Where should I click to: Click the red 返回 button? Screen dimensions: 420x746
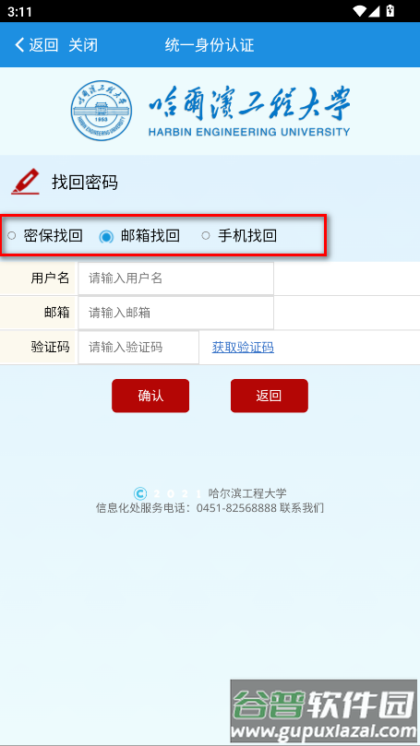(x=269, y=396)
